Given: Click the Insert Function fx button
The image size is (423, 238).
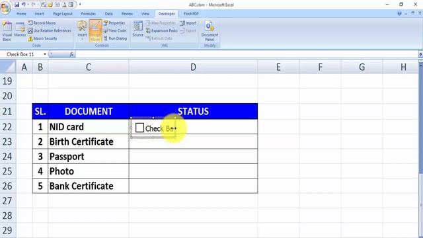Looking at the screenshot, I should click(x=71, y=54).
